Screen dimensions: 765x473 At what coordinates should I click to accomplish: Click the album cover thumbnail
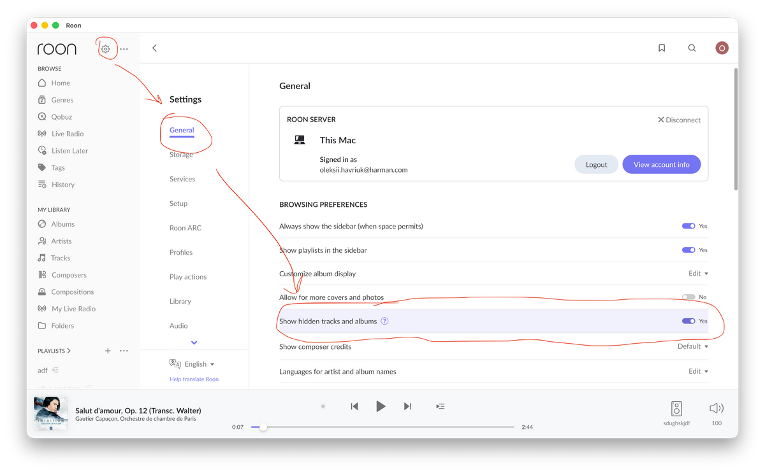(50, 413)
